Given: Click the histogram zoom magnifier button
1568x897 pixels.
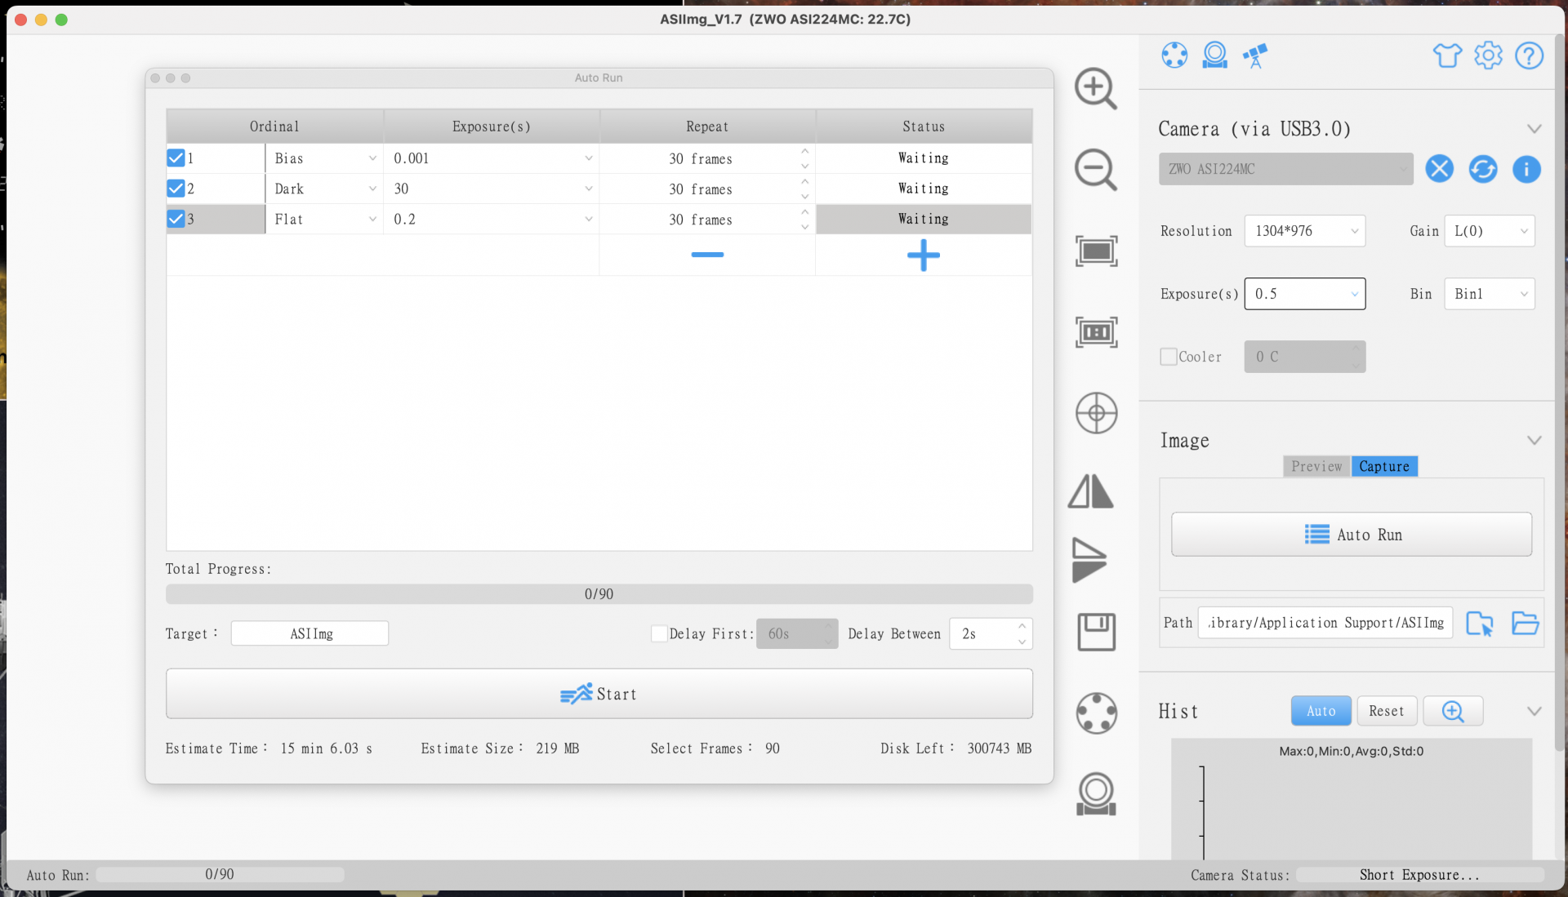Looking at the screenshot, I should click(x=1453, y=711).
